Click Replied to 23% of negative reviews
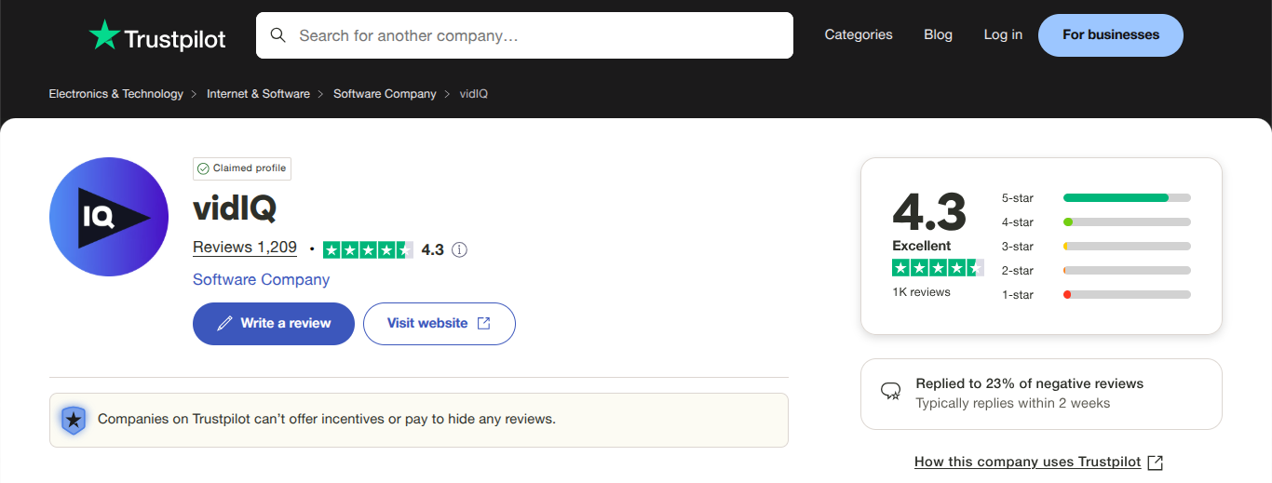 (x=1030, y=383)
